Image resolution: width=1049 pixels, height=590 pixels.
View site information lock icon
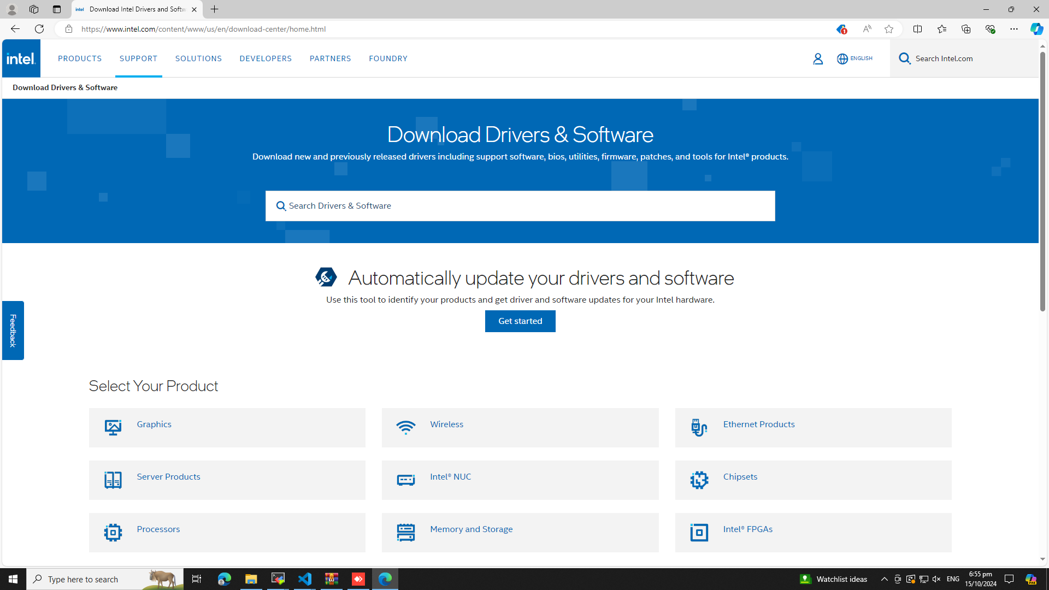pos(68,29)
